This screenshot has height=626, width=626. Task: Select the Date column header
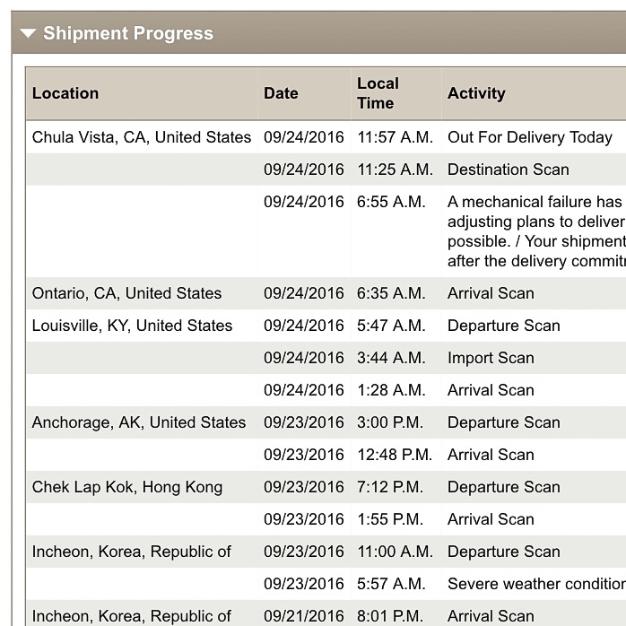click(x=281, y=93)
